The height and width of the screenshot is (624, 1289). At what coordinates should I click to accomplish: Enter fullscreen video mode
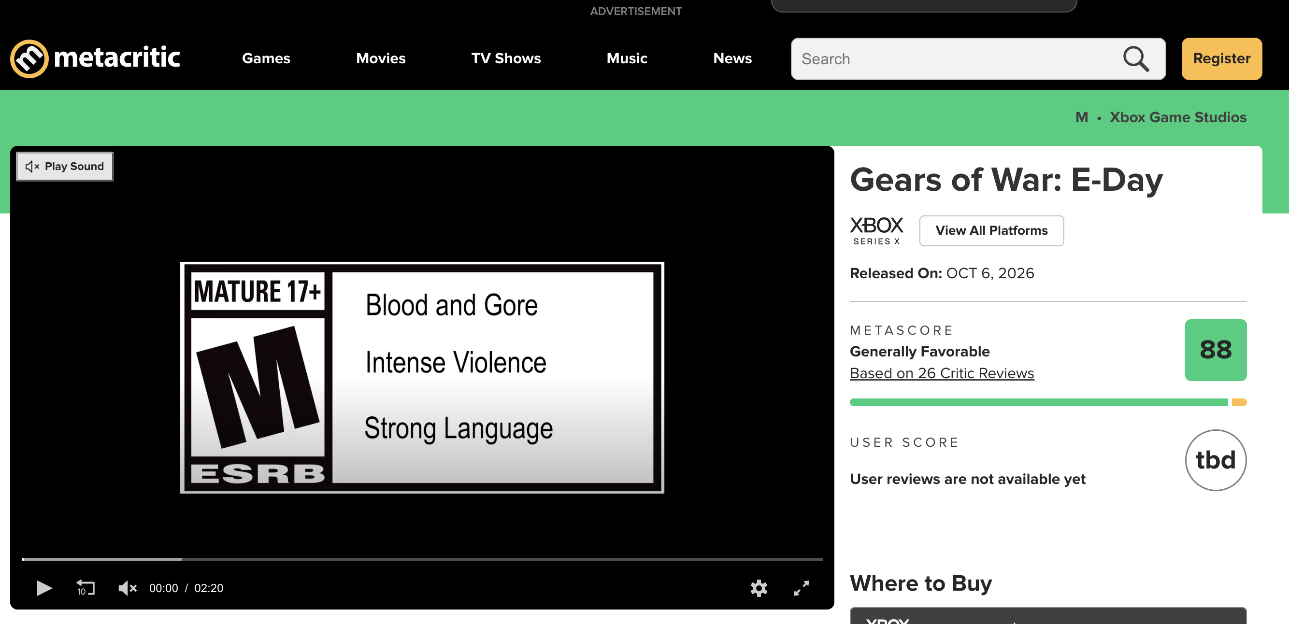801,588
